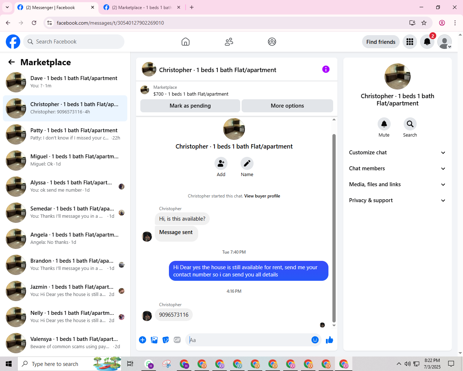
Task: Open Chrome three-dot menu
Action: tap(455, 23)
